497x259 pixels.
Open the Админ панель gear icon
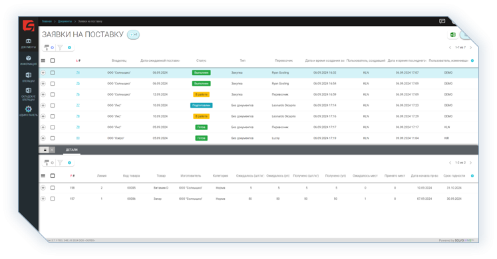click(28, 109)
